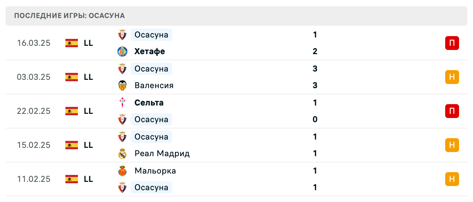Click the Spanish flag next to 16.03.25

pyautogui.click(x=71, y=43)
